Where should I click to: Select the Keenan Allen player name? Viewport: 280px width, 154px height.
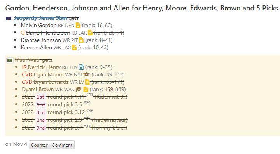tap(37, 48)
